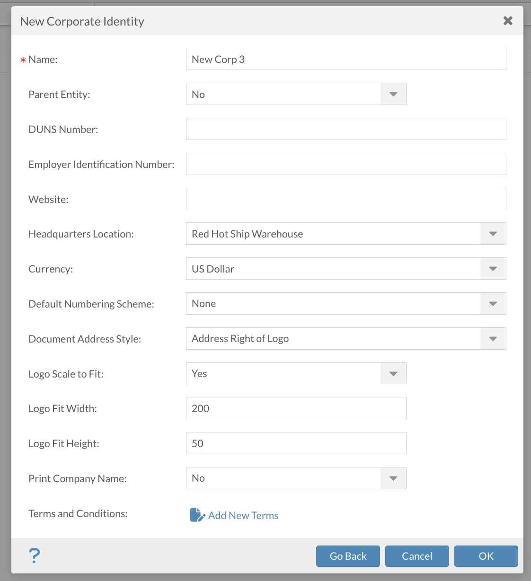Click the Go Back button

coord(348,556)
